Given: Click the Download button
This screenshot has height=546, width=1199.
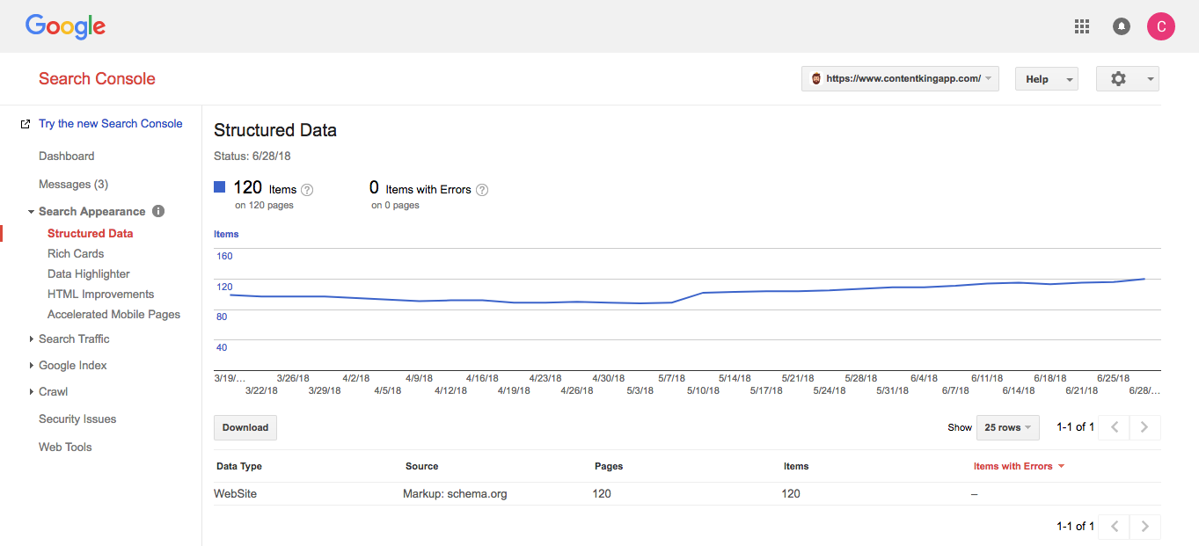Looking at the screenshot, I should (x=245, y=427).
